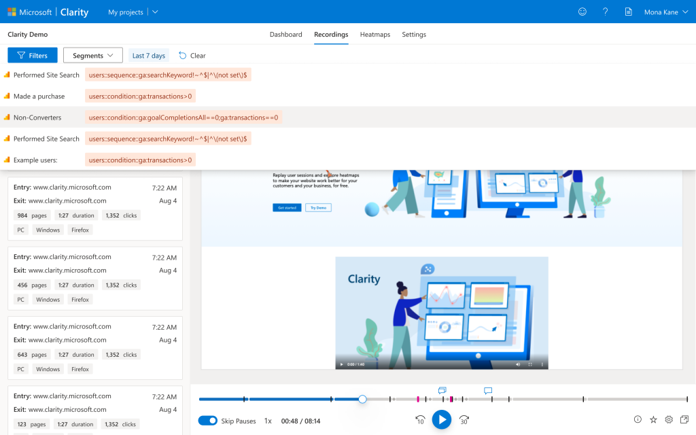Expand the Segments dropdown
The image size is (696, 435).
click(92, 56)
